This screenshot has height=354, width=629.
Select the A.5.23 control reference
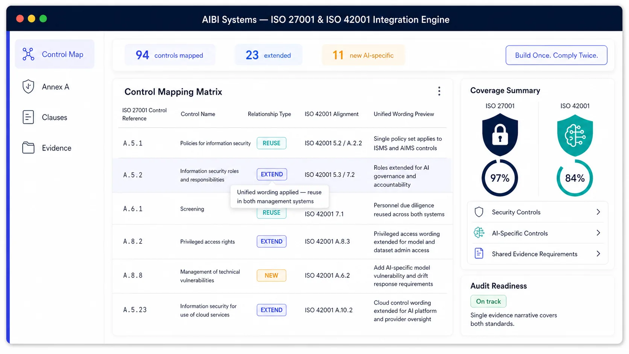tap(135, 310)
